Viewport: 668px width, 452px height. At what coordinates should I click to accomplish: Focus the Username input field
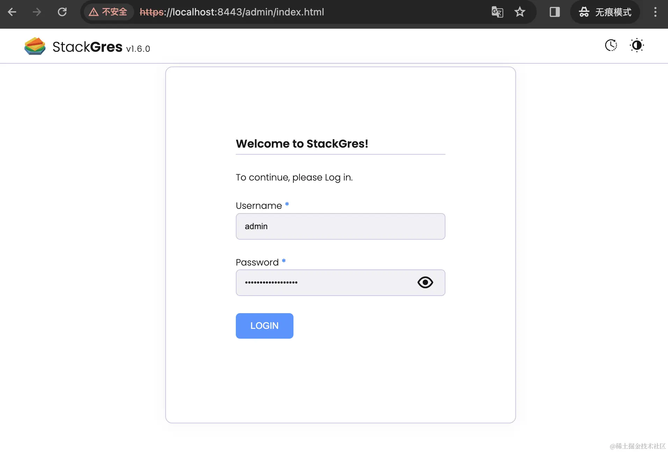point(340,226)
